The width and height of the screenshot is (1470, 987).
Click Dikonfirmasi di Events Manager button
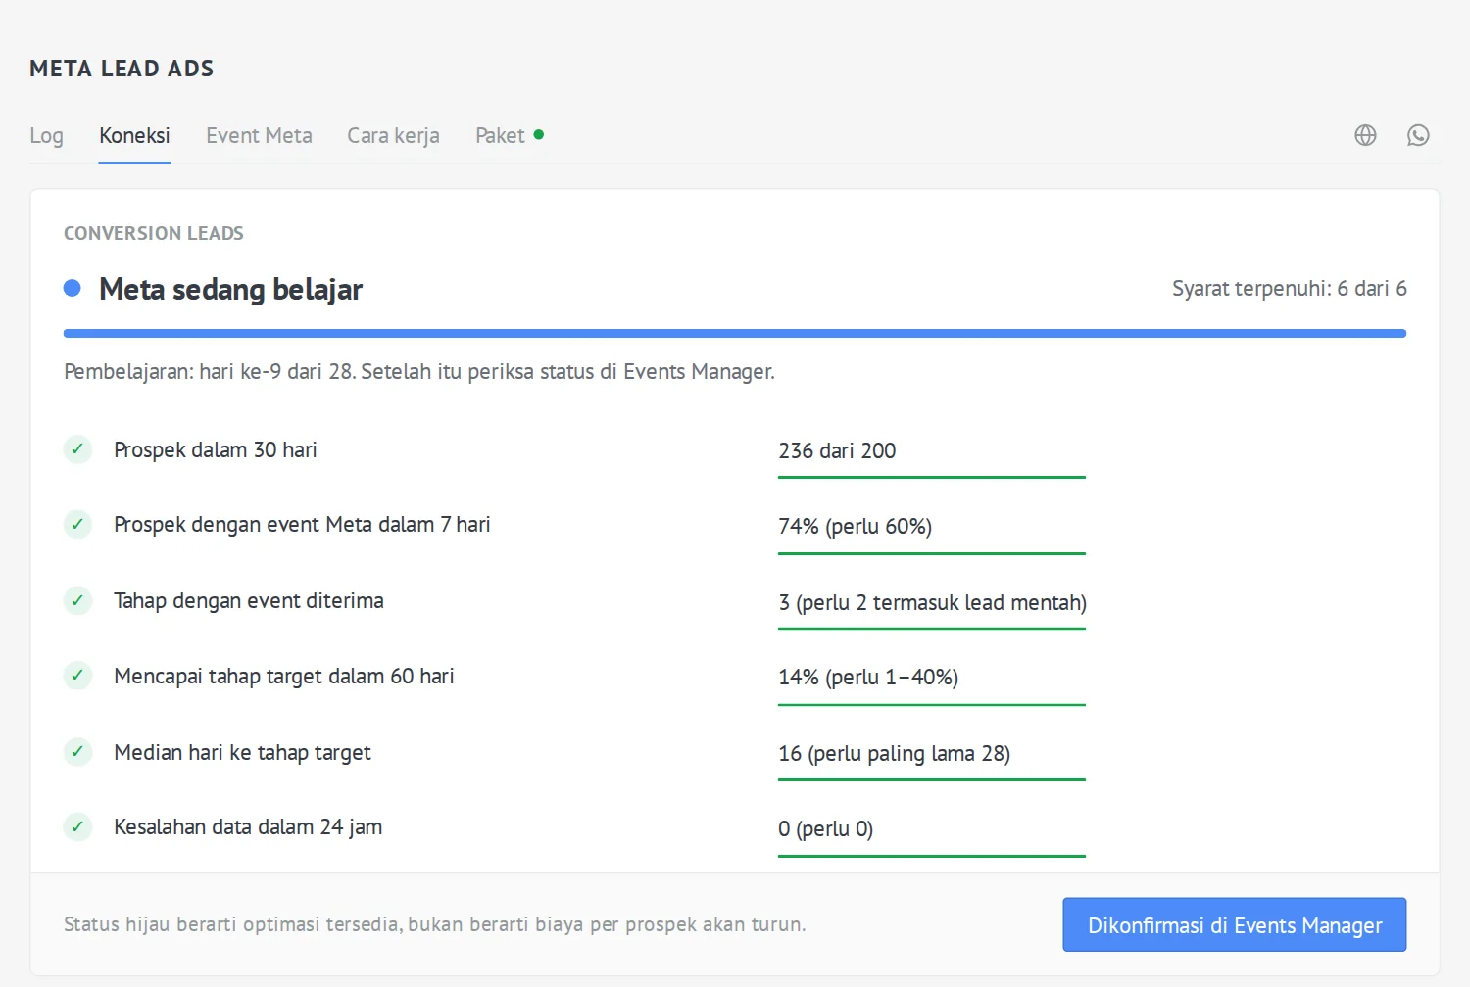(x=1235, y=924)
